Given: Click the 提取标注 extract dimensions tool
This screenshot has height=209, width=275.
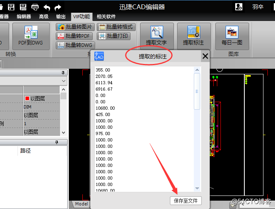Looking at the screenshot, I should pyautogui.click(x=194, y=36).
